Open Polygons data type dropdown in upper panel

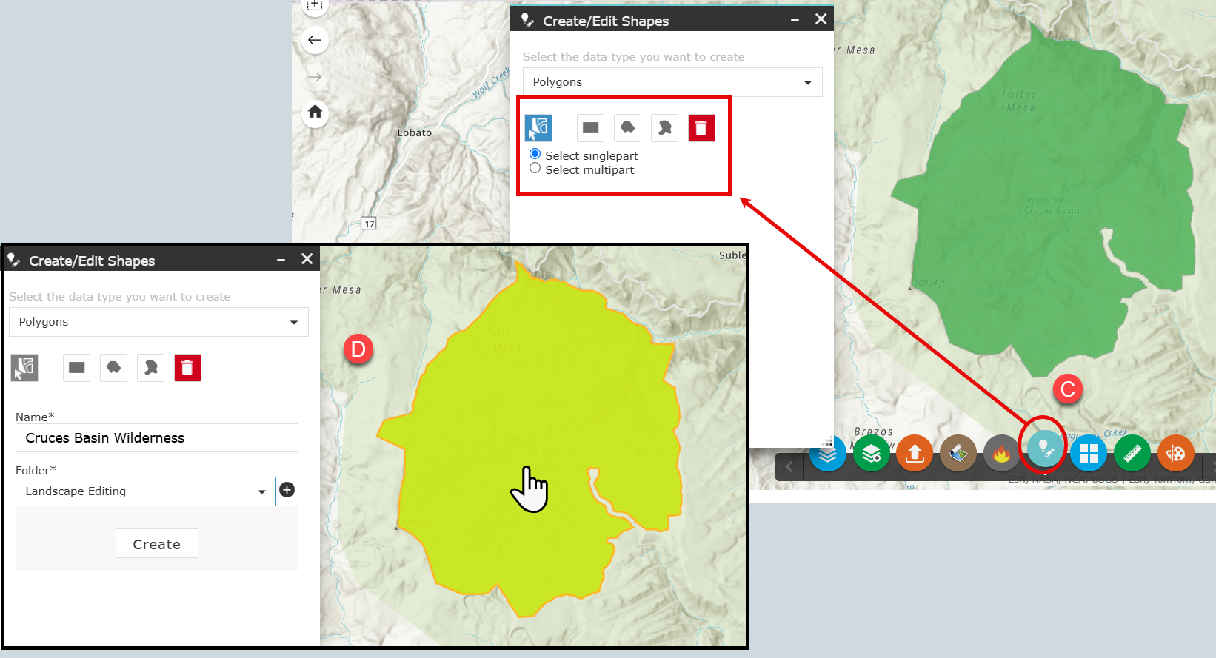672,82
